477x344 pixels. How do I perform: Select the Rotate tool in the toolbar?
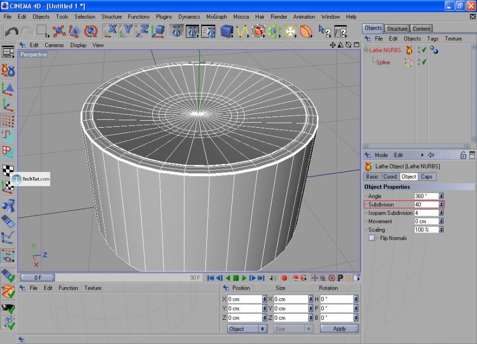tap(91, 31)
